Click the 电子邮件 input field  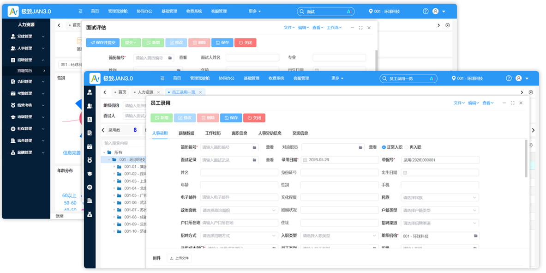(x=239, y=198)
